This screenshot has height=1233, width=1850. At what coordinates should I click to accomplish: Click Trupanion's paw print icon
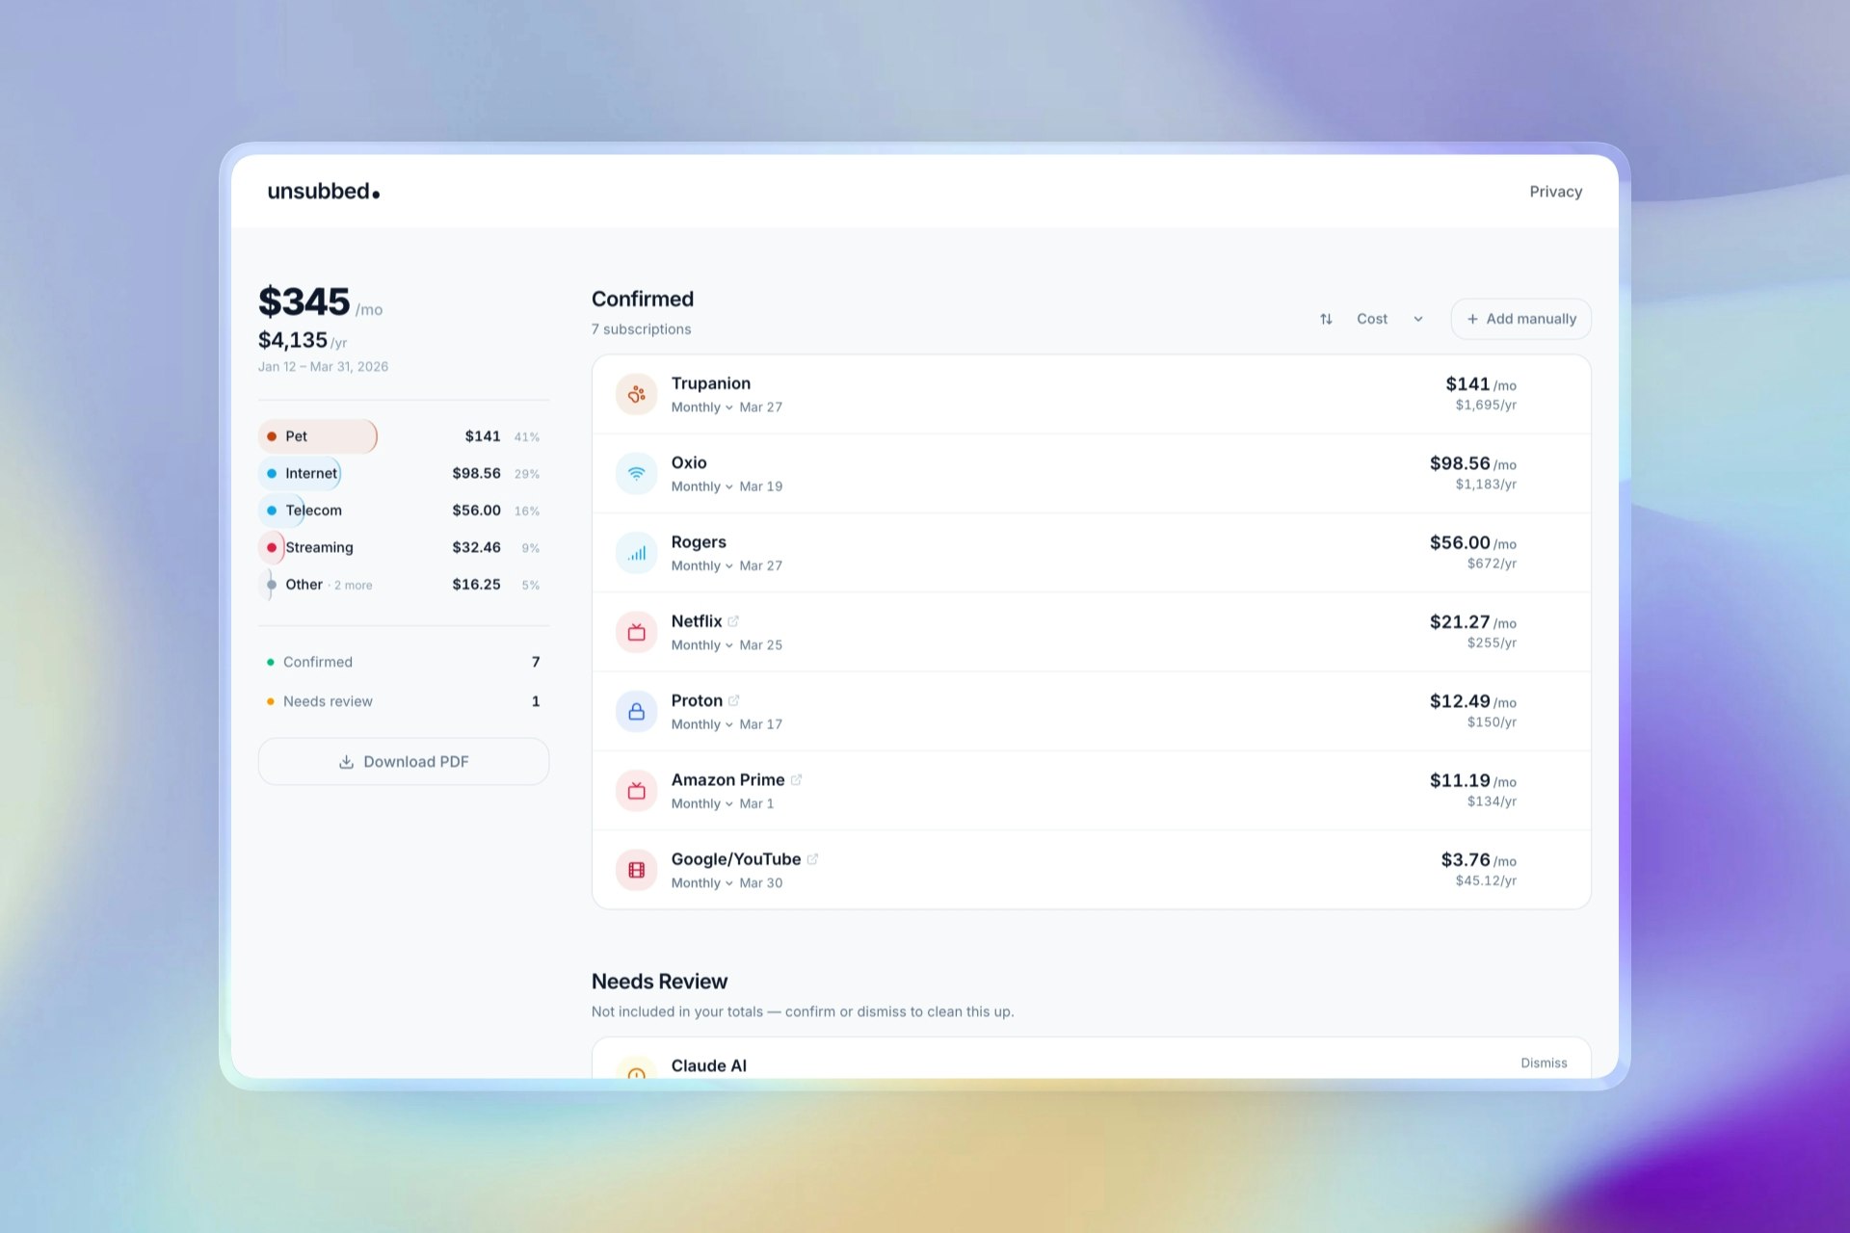pos(636,394)
